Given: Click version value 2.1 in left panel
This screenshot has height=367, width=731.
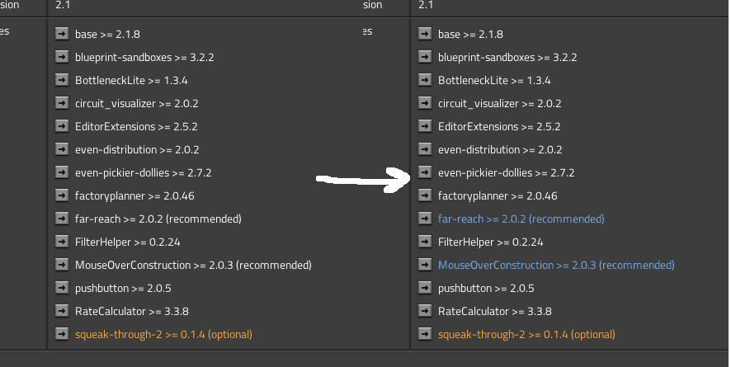Looking at the screenshot, I should [x=63, y=5].
